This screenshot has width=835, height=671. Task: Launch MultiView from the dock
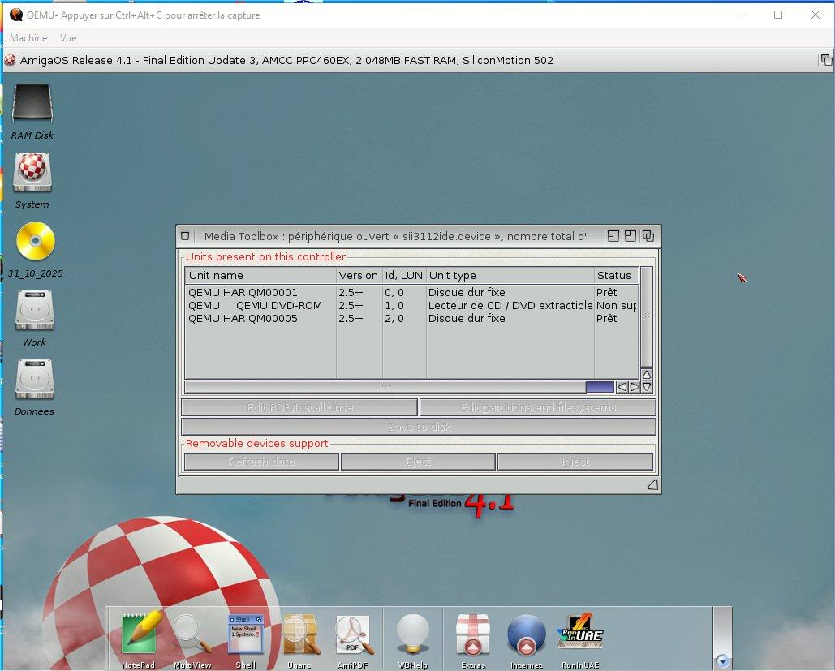tap(192, 634)
